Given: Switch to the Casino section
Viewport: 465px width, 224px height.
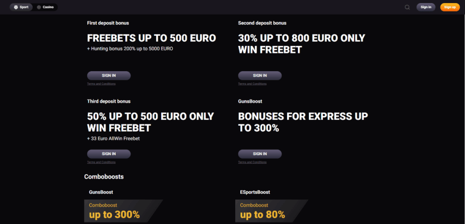Looking at the screenshot, I should (x=45, y=7).
